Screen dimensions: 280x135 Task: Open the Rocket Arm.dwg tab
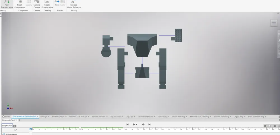click(x=178, y=117)
